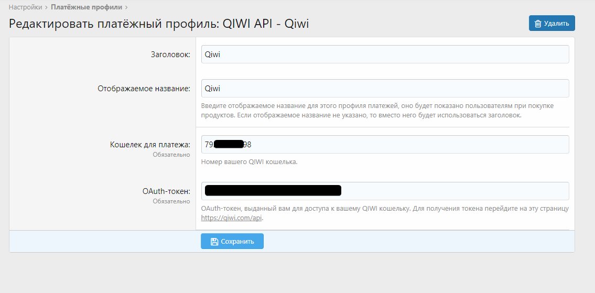The width and height of the screenshot is (595, 293).
Task: Open the Настройки breadcrumb link
Action: pos(25,7)
